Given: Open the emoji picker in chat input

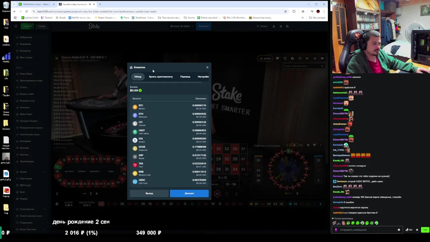Looking at the screenshot, I should (x=399, y=230).
